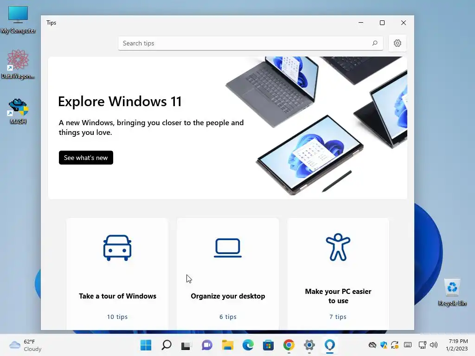
Task: Select Recycle Bin desktop icon
Action: pyautogui.click(x=452, y=292)
